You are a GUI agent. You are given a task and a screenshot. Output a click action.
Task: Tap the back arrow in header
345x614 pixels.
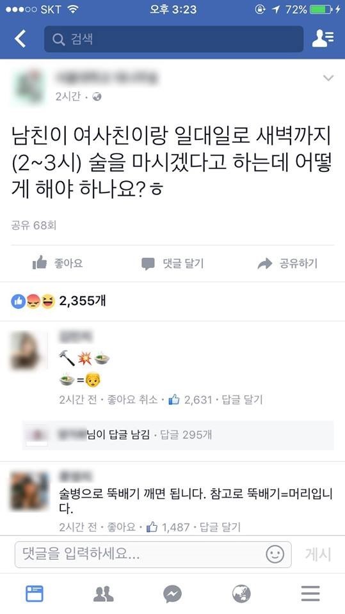pos(20,39)
